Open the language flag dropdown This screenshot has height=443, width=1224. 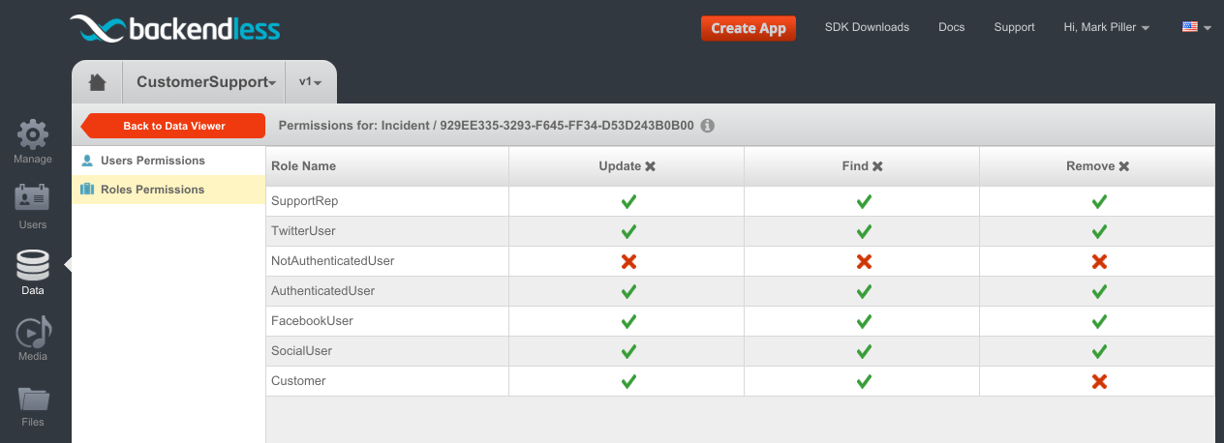pyautogui.click(x=1197, y=27)
